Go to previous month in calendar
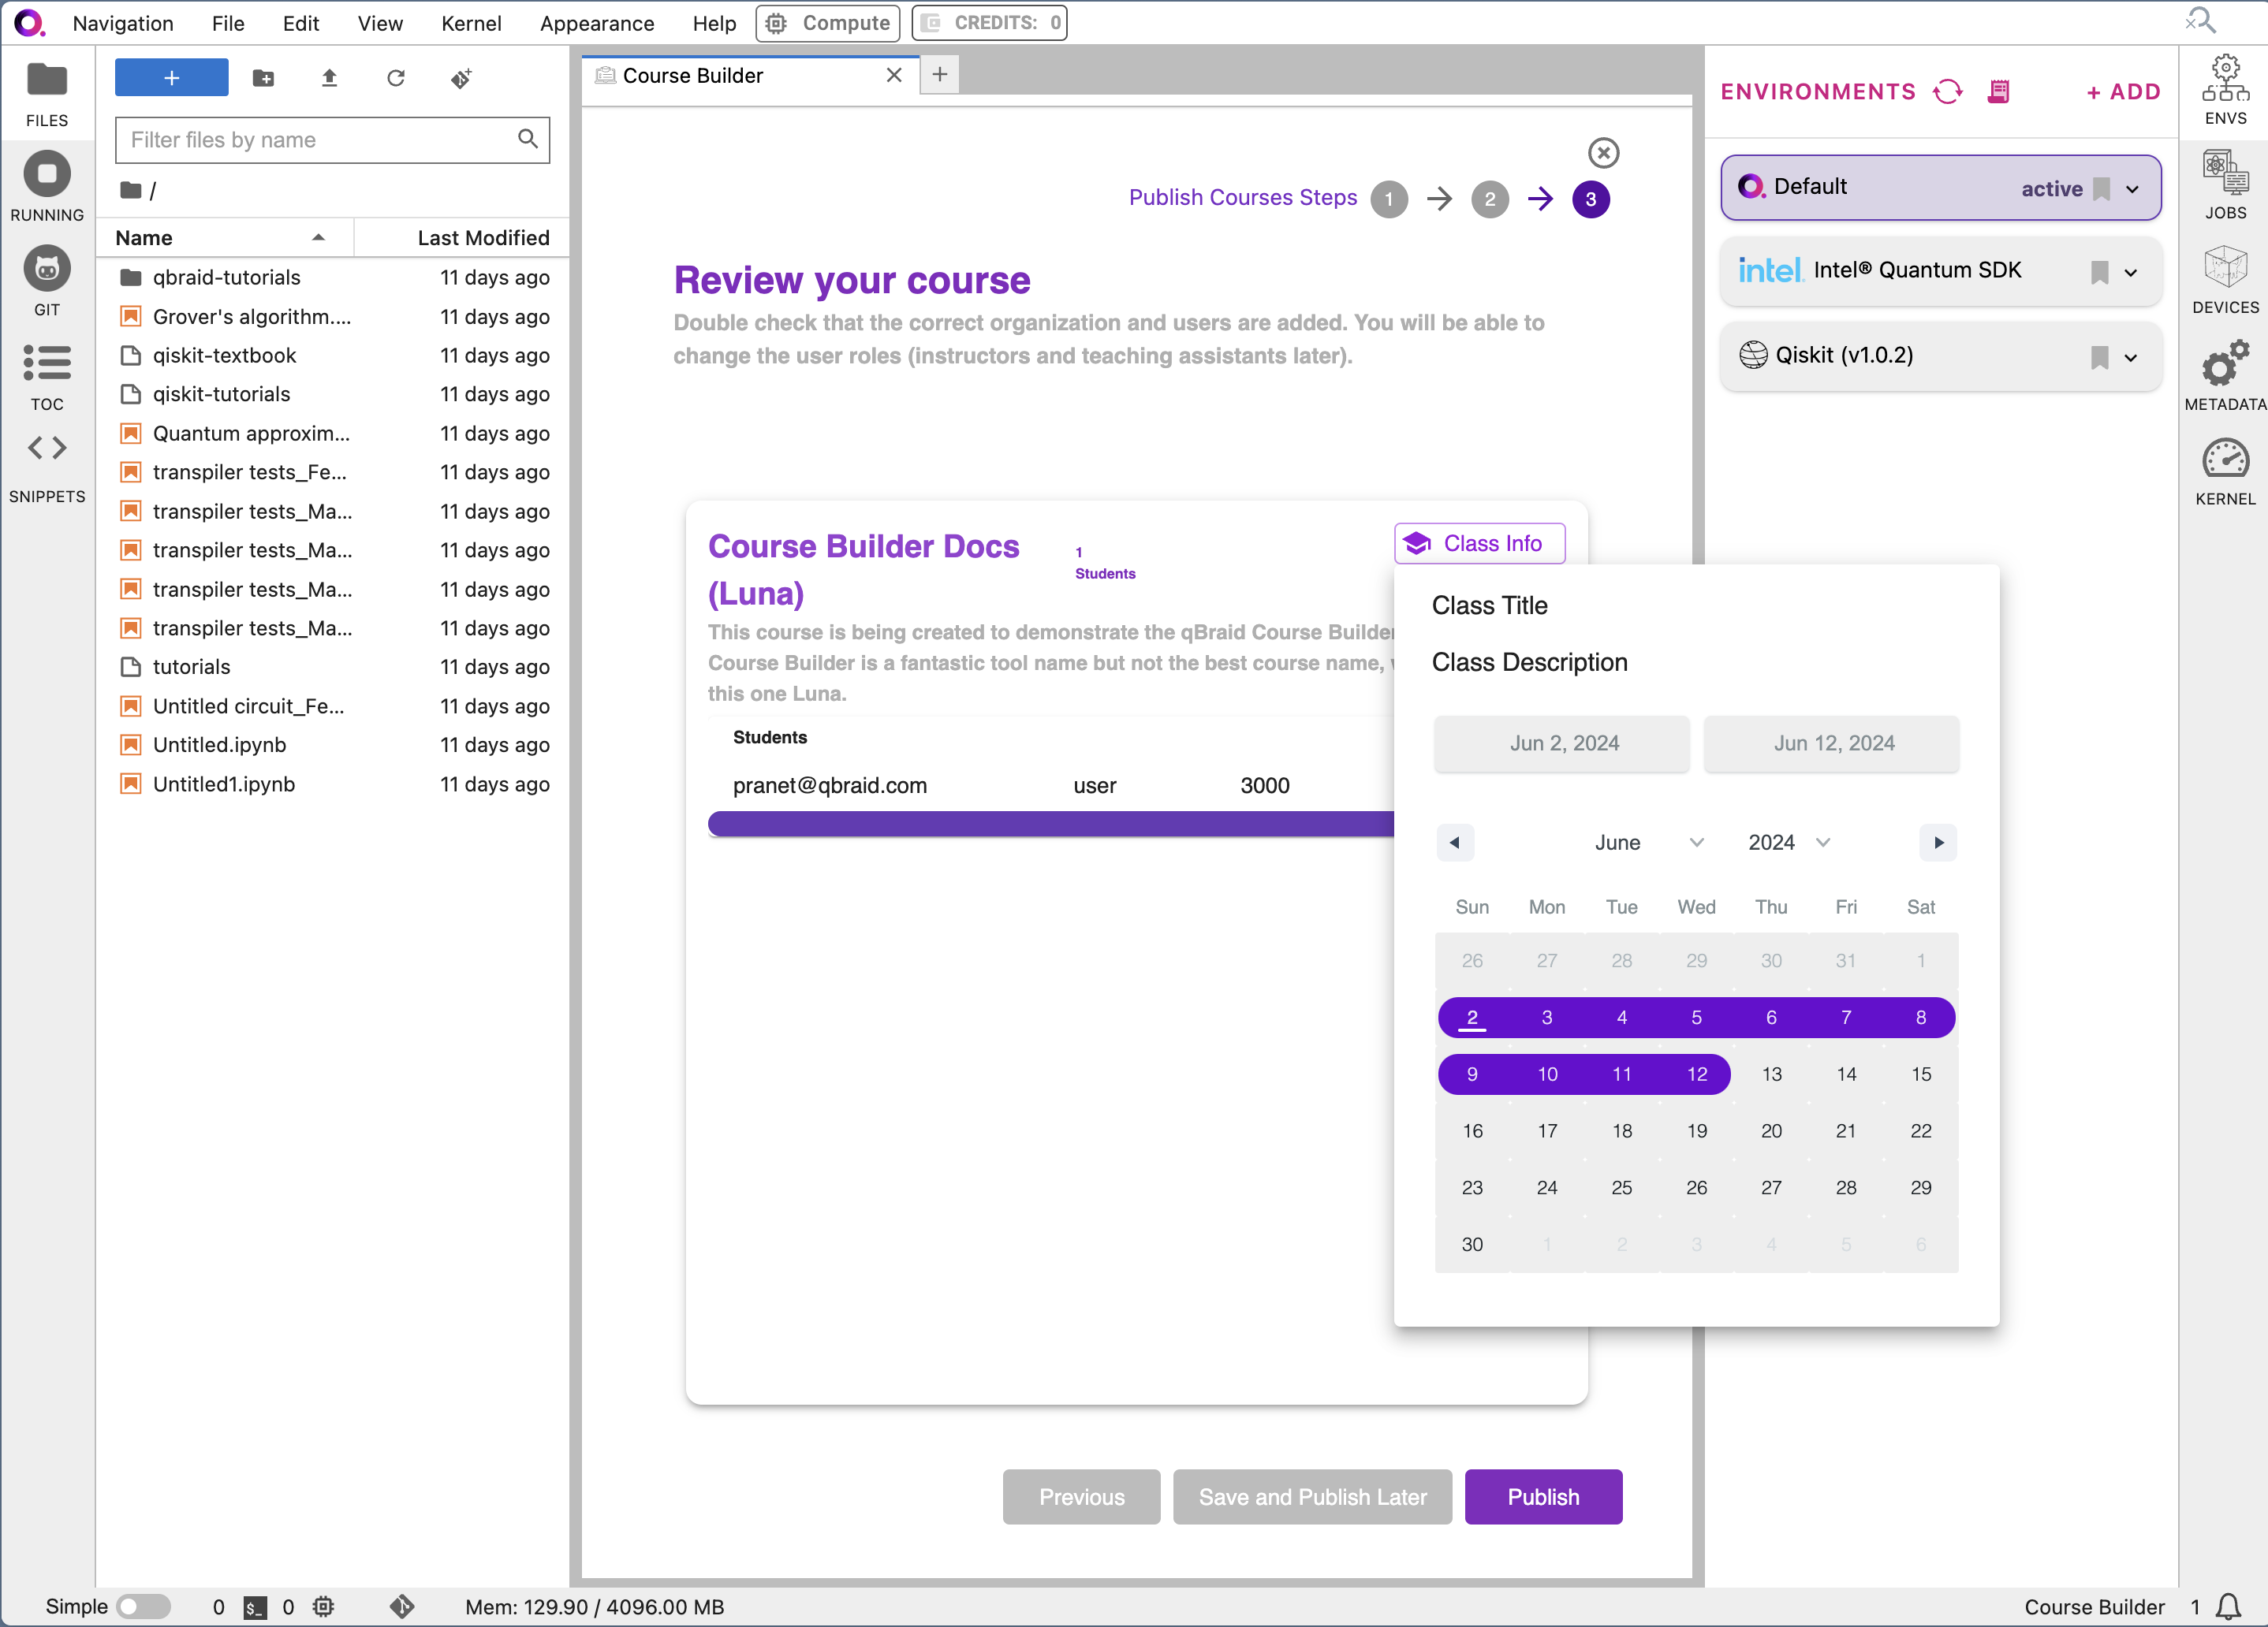The height and width of the screenshot is (1627, 2268). [1454, 843]
